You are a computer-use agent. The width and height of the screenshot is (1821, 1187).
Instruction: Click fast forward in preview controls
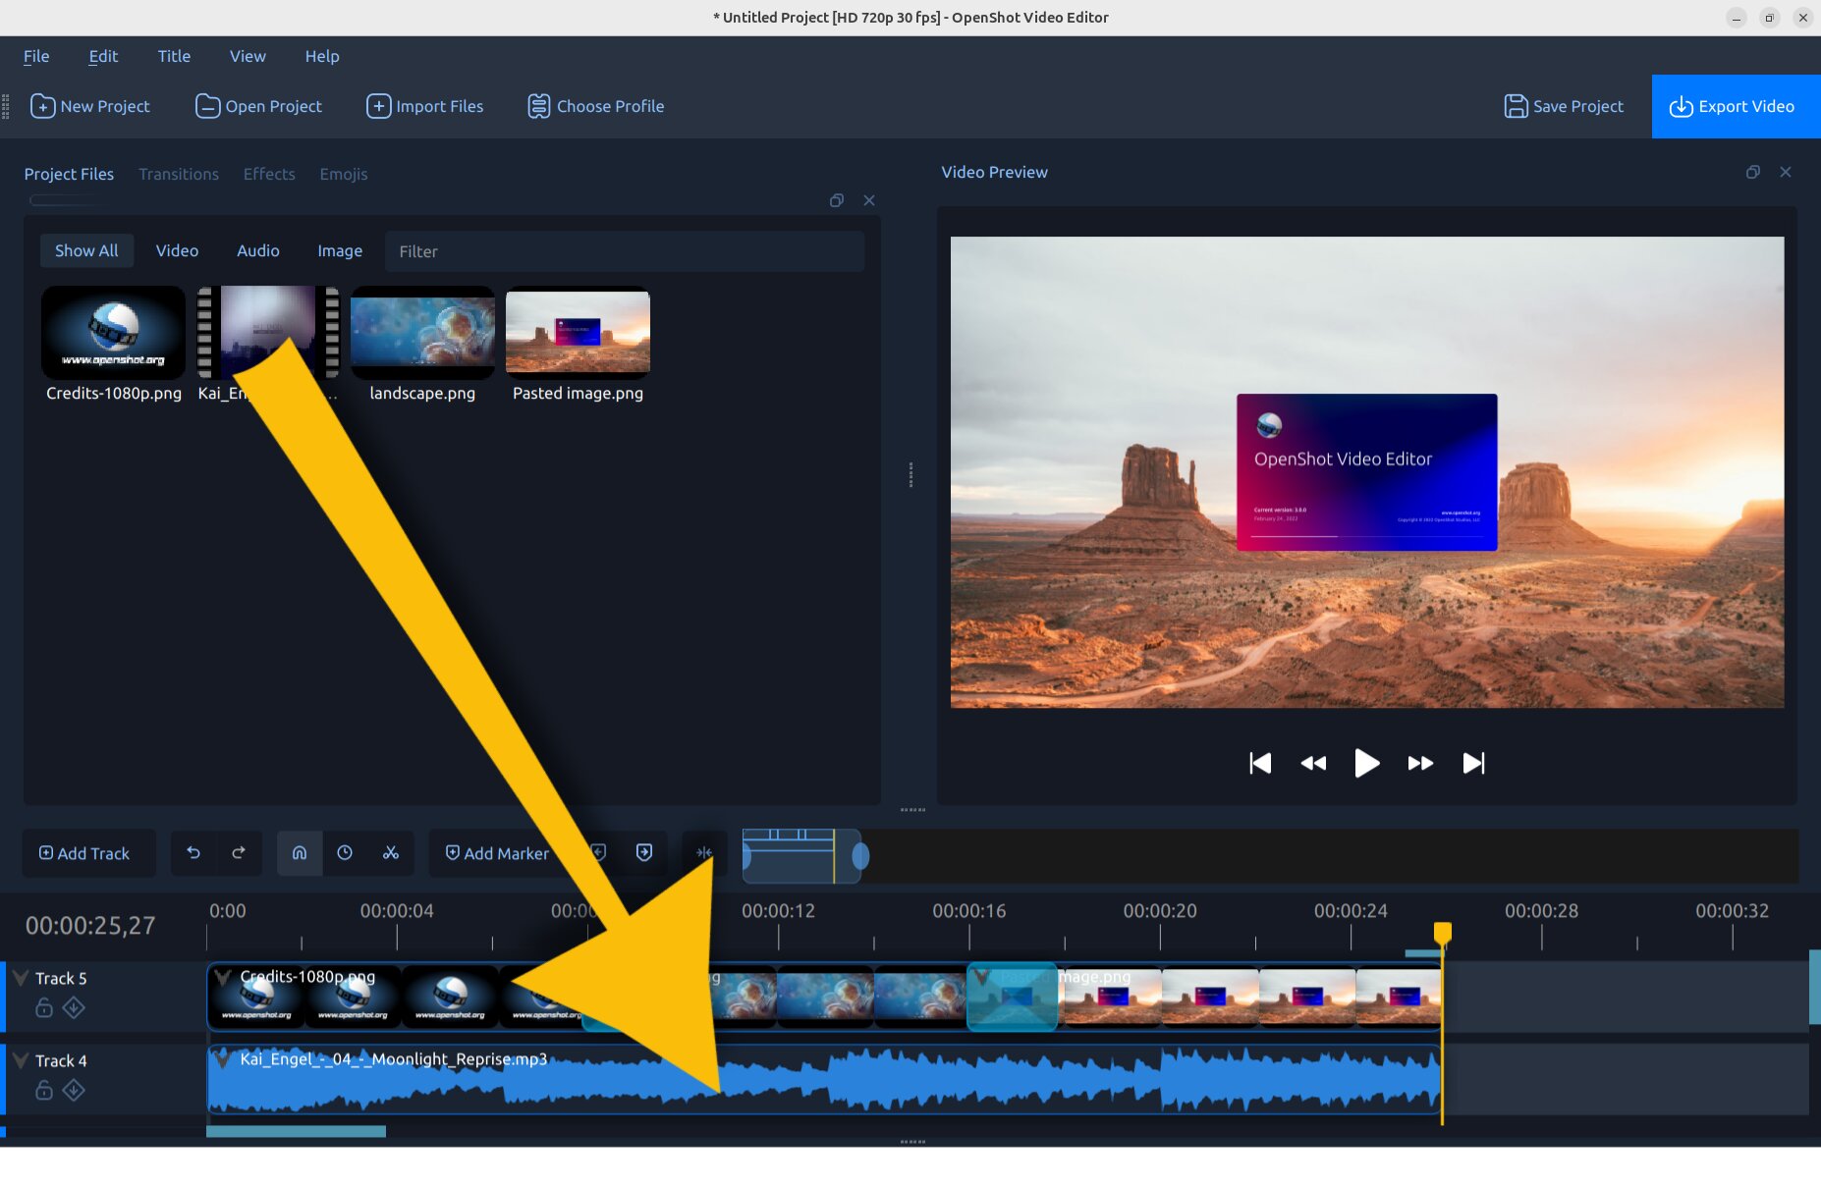click(1420, 763)
